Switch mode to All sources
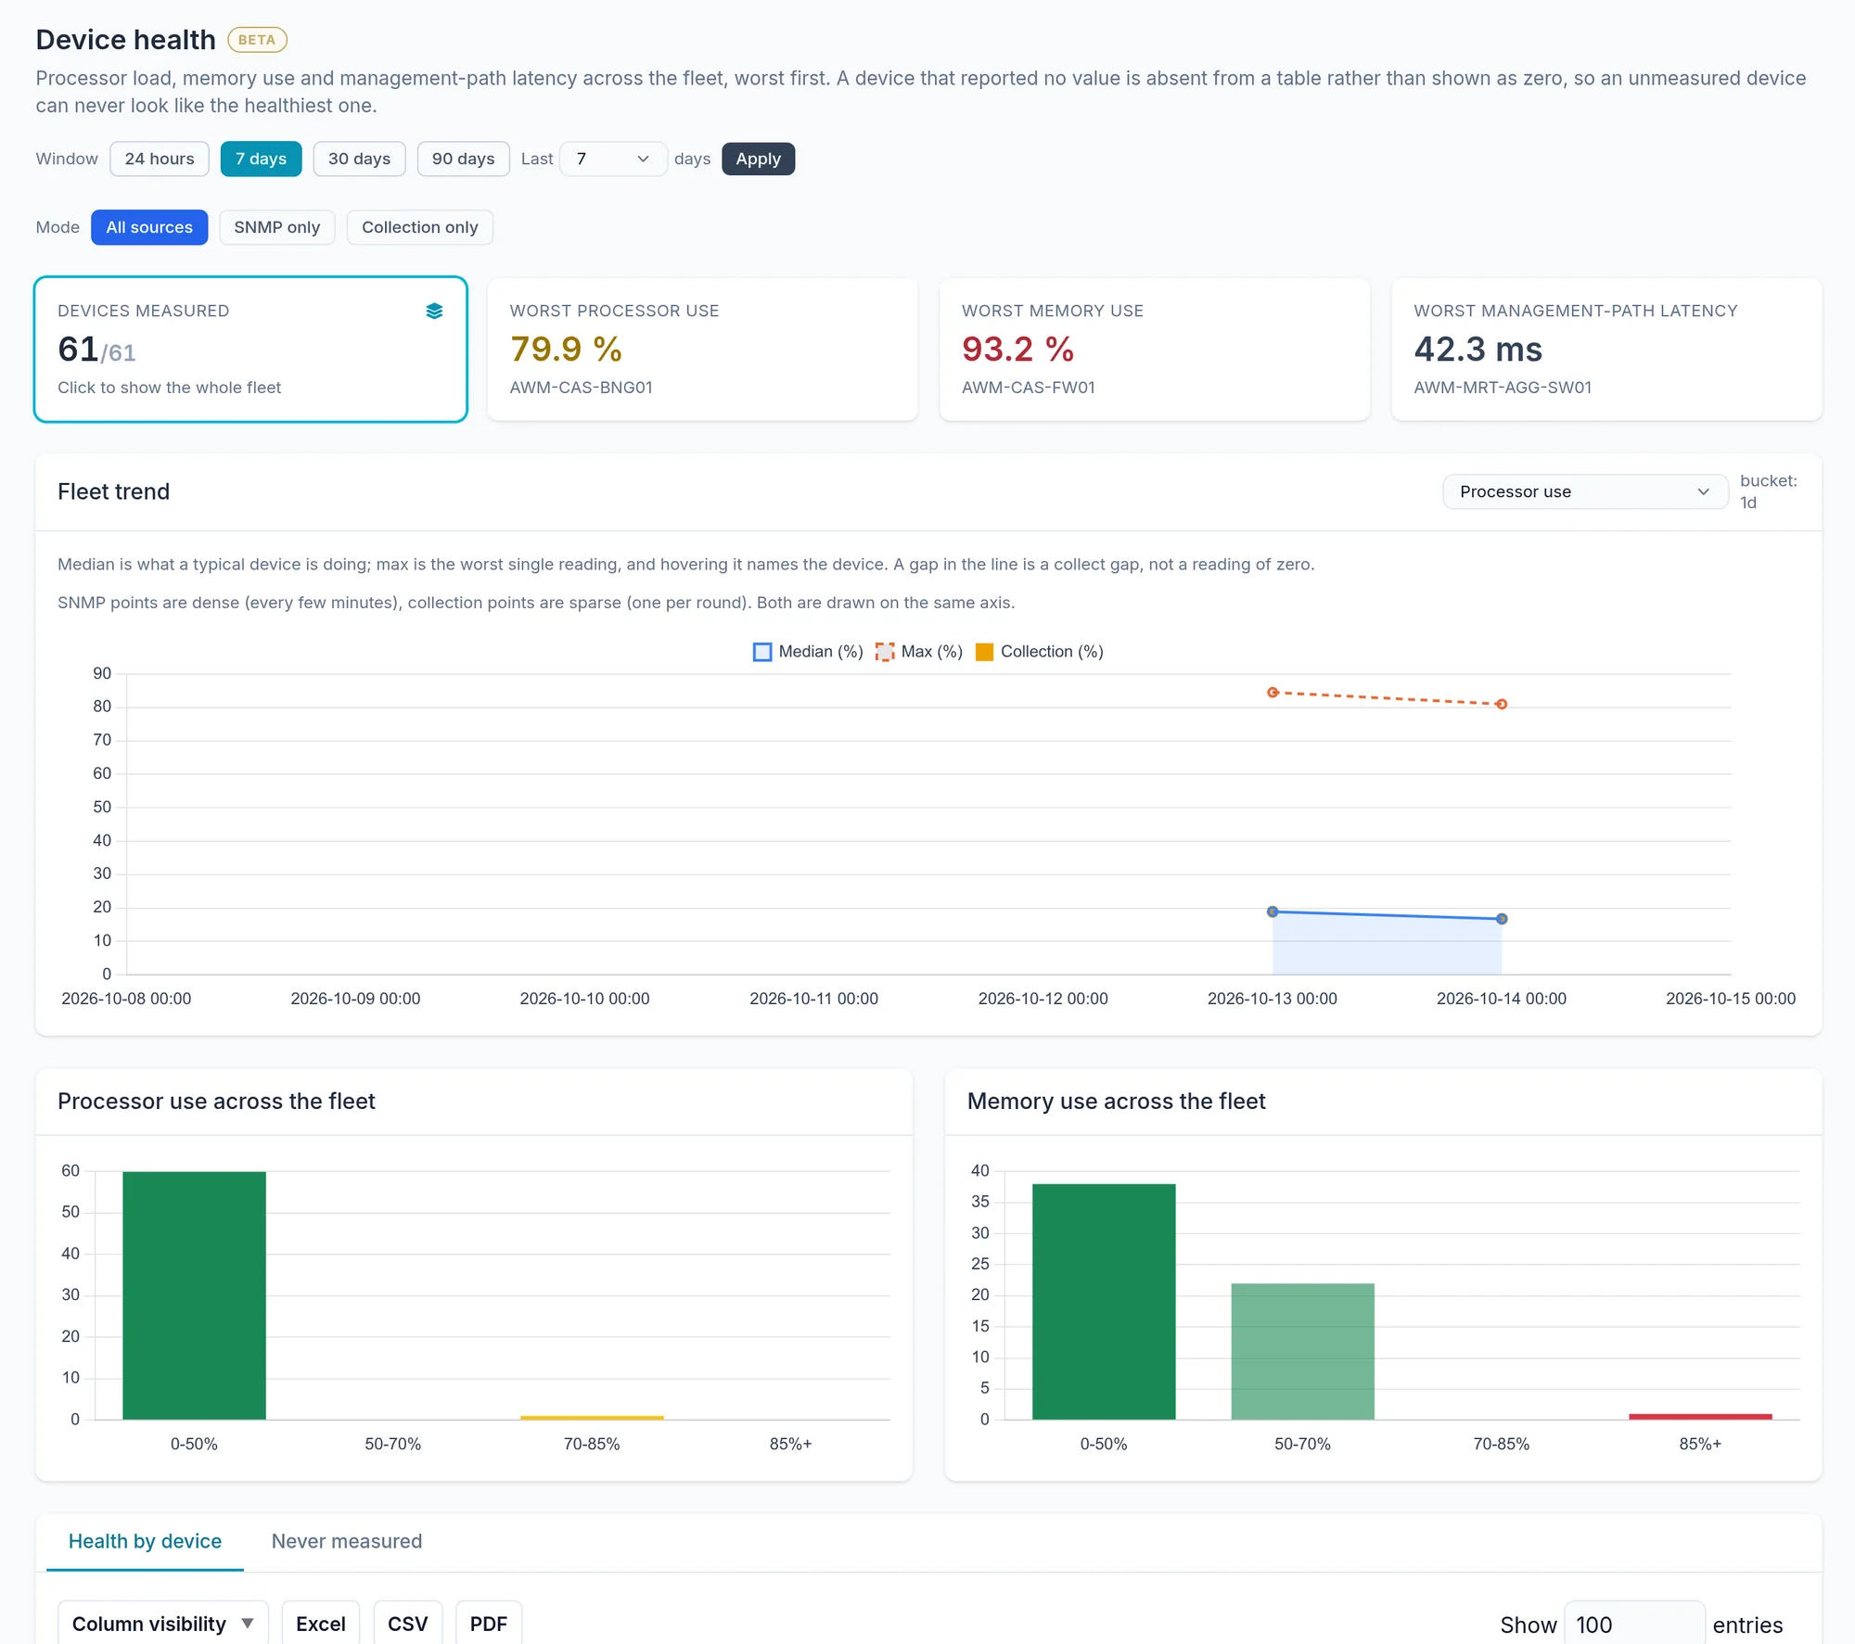Screen dimensions: 1855x1644 click(x=149, y=227)
